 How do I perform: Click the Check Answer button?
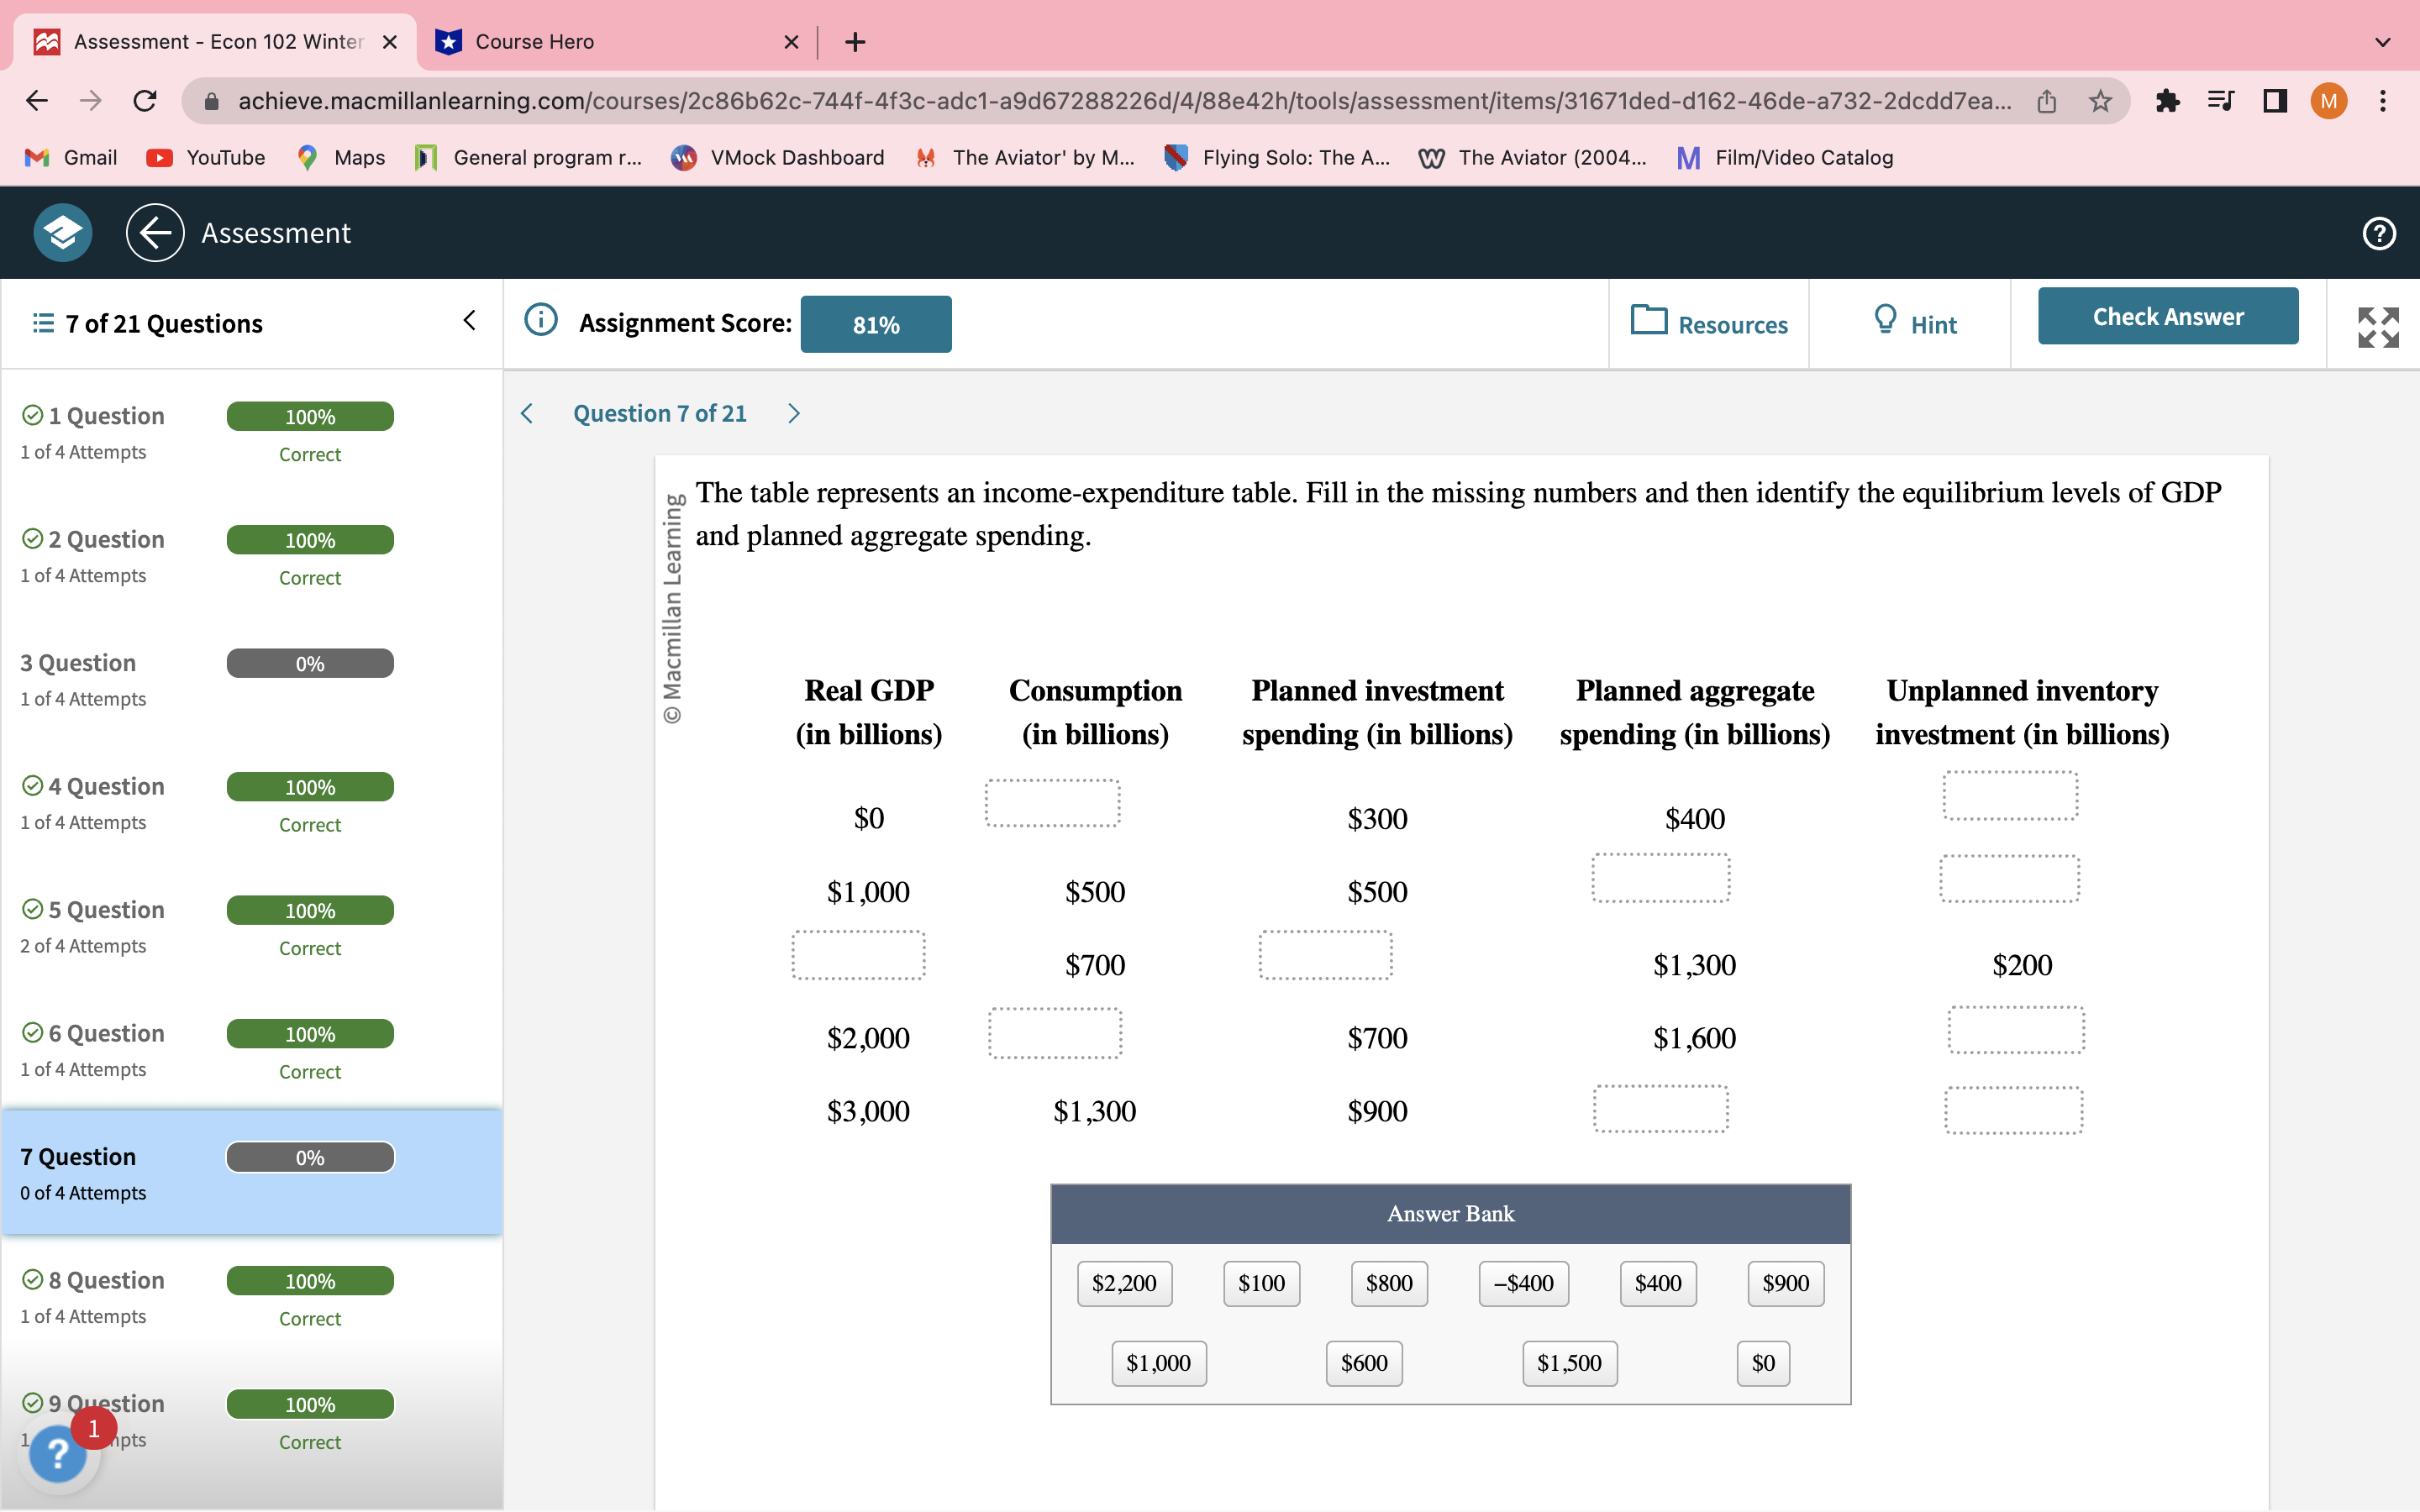click(2167, 315)
